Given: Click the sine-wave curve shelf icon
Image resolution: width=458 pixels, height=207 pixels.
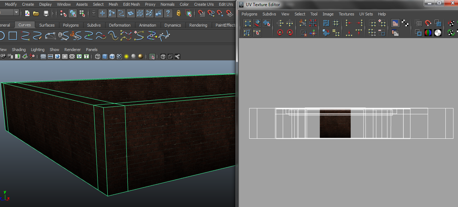Looking at the screenshot, I should (x=113, y=36).
